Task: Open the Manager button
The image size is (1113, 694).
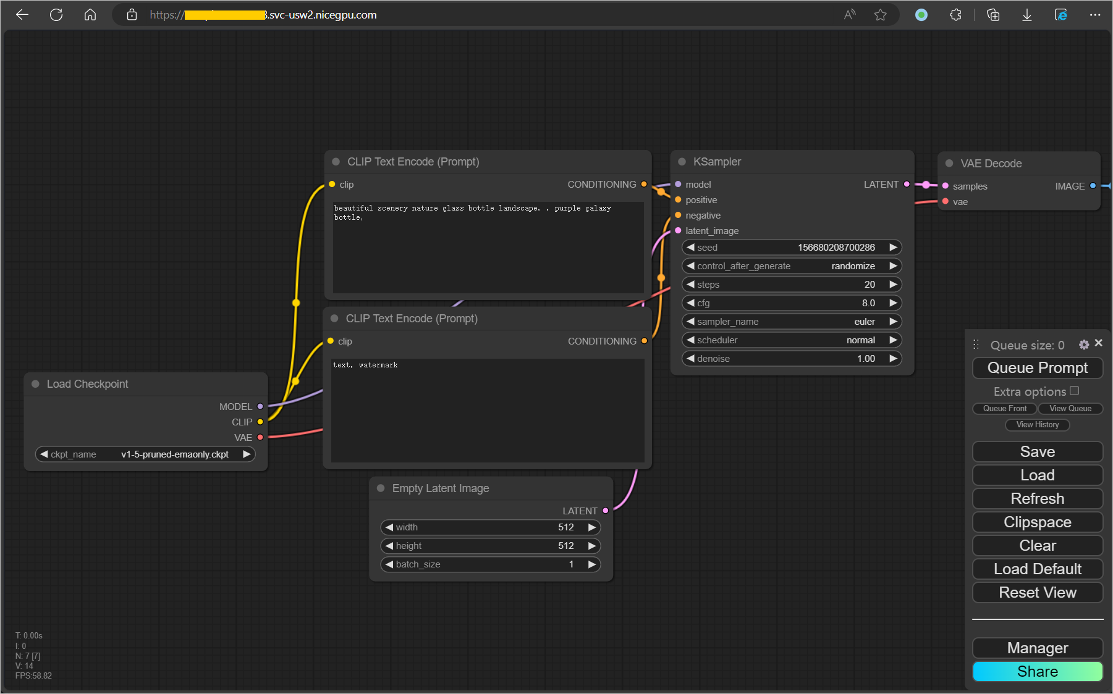Action: [x=1037, y=648]
